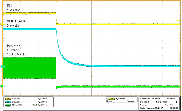182x111 pixels.
Task: Click the Stopped acquisition status
Action: click(x=144, y=102)
